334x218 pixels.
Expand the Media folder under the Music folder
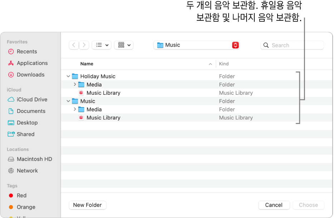75,109
